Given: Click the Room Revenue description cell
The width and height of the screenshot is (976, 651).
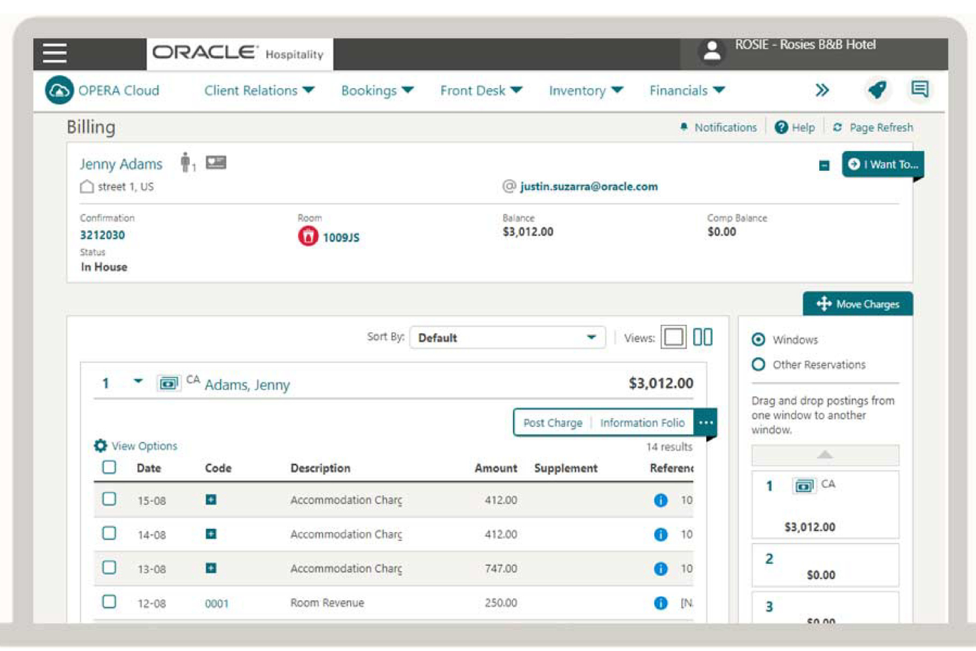Looking at the screenshot, I should [x=327, y=603].
